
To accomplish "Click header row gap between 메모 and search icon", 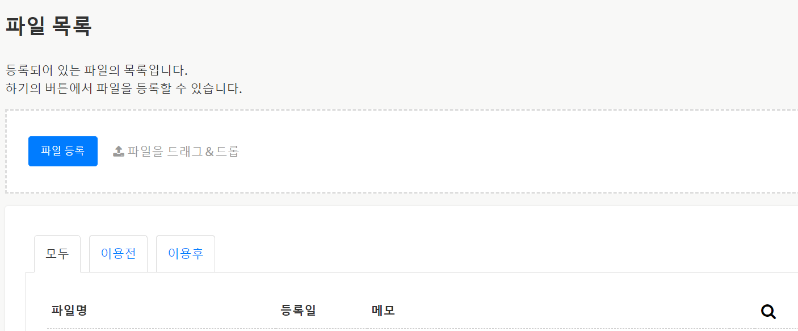I will coord(568,311).
